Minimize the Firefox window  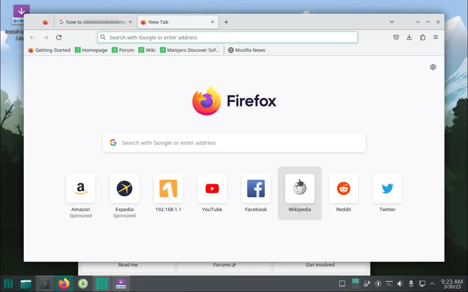tap(418, 22)
